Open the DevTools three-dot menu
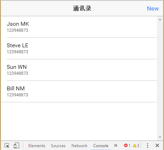Image resolution: width=164 pixels, height=150 pixels. coord(147,146)
